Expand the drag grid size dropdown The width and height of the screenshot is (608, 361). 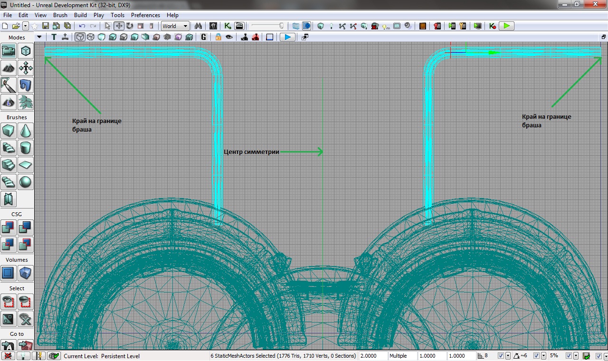click(508, 356)
